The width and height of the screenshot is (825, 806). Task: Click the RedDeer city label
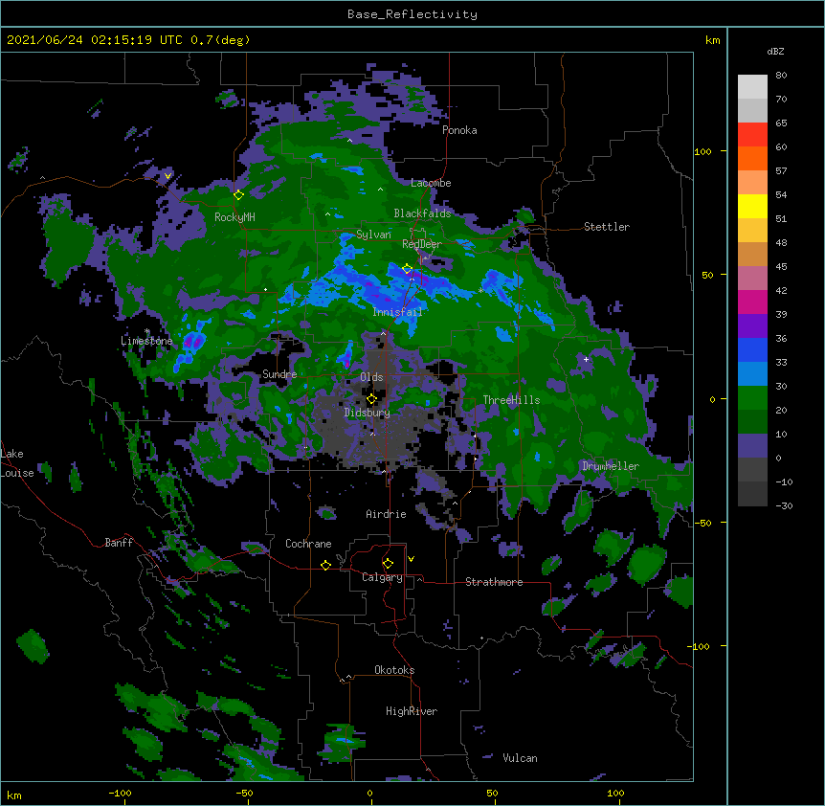422,244
